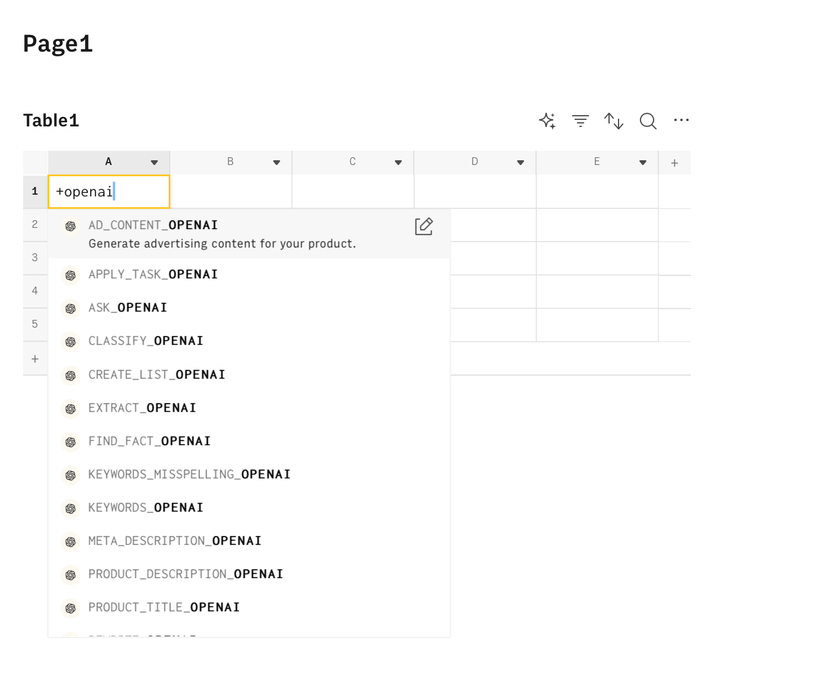Open column E dropdown arrow

(x=643, y=163)
